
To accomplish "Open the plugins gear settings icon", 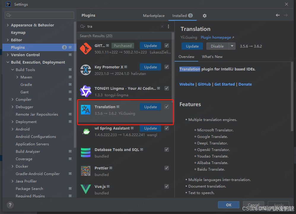I will 204,16.
